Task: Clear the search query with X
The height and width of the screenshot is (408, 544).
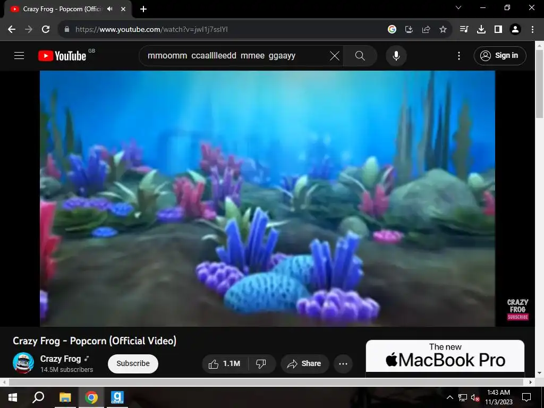Action: point(335,56)
